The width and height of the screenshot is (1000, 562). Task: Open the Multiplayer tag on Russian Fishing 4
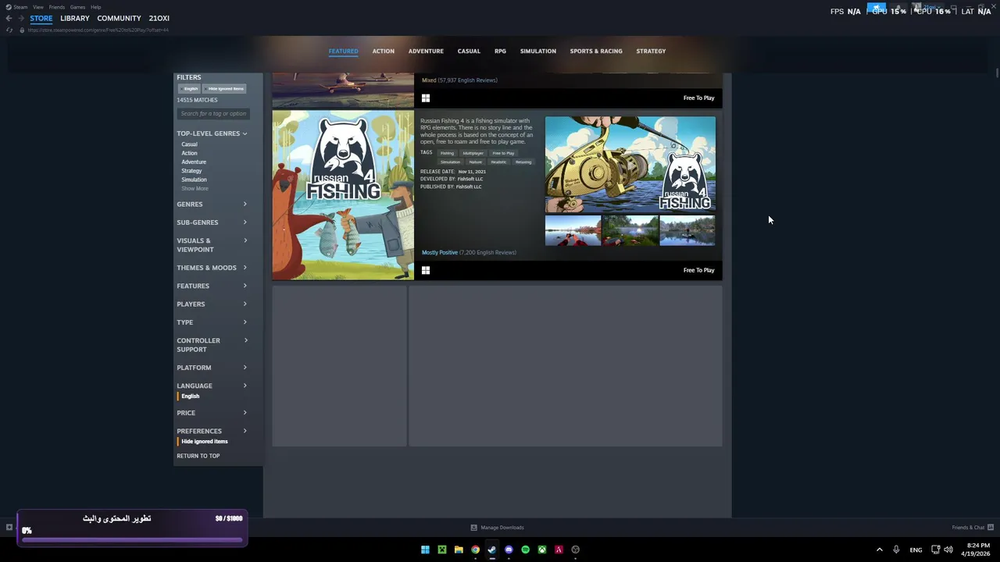pos(473,153)
